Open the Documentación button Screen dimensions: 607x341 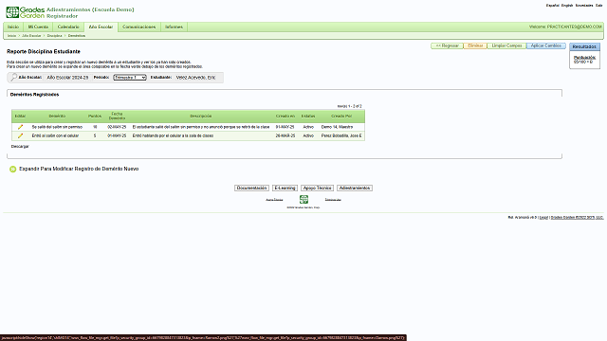[x=251, y=188]
